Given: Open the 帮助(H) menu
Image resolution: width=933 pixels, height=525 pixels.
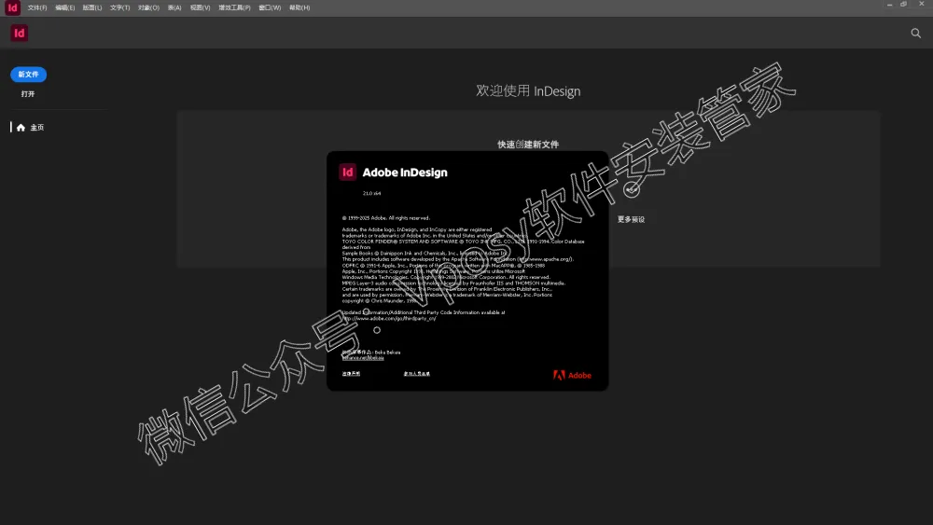Looking at the screenshot, I should pos(299,7).
